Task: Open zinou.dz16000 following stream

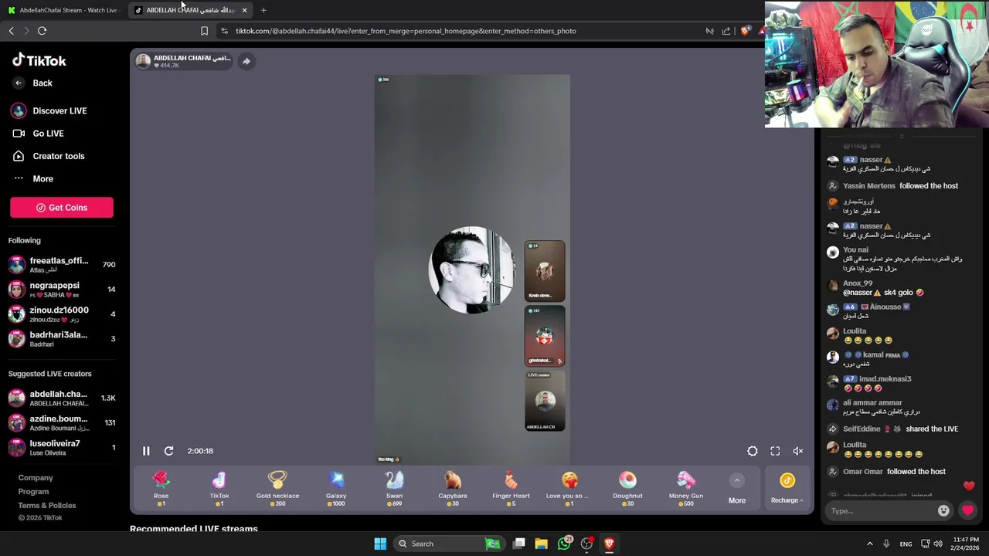Action: coord(62,314)
